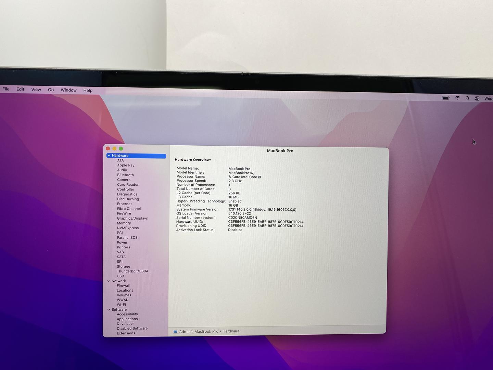Select Accessibility in the sidebar
Viewport: 493px width, 370px height.
[x=127, y=314]
